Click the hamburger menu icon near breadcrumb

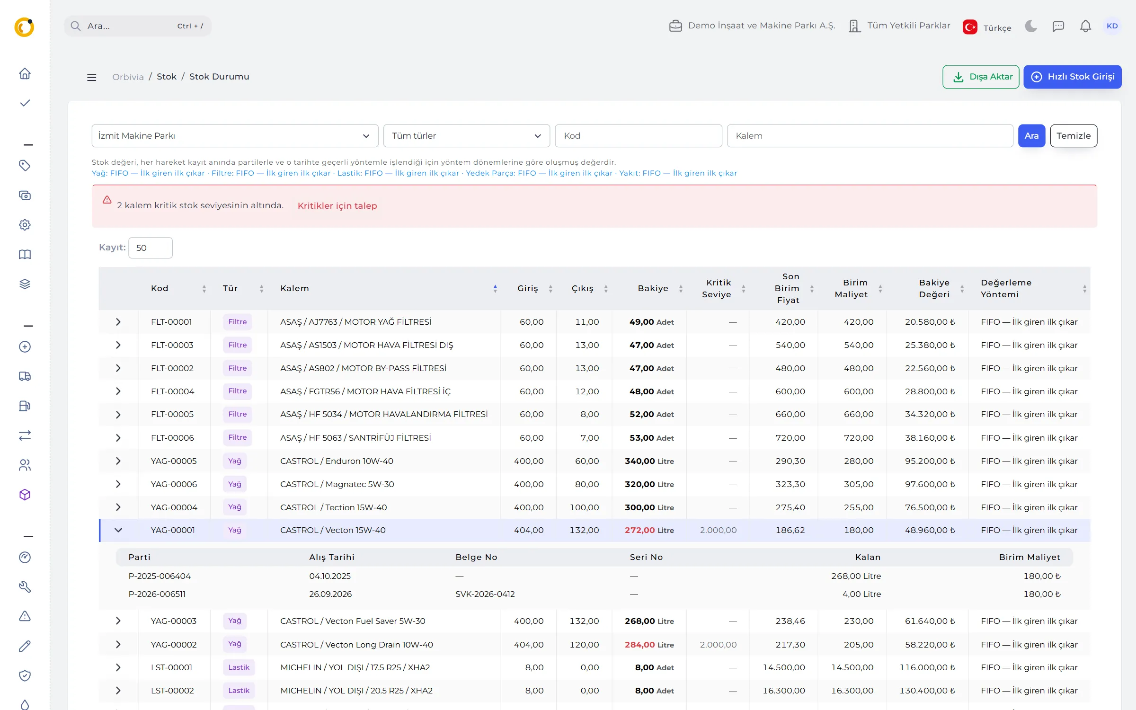[91, 77]
